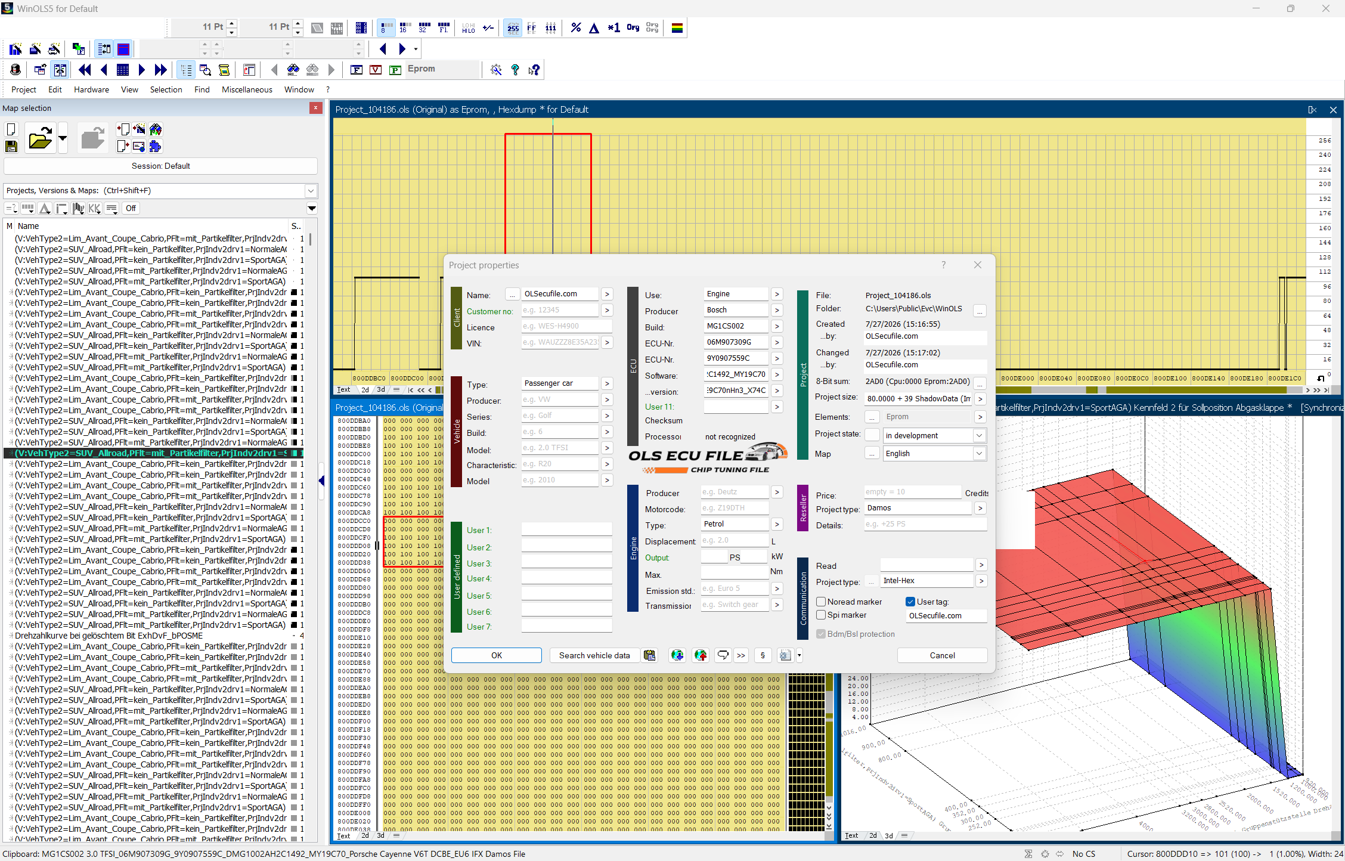Toggle hexadecimal FF number format
Viewport: 1345px width, 861px height.
click(531, 27)
